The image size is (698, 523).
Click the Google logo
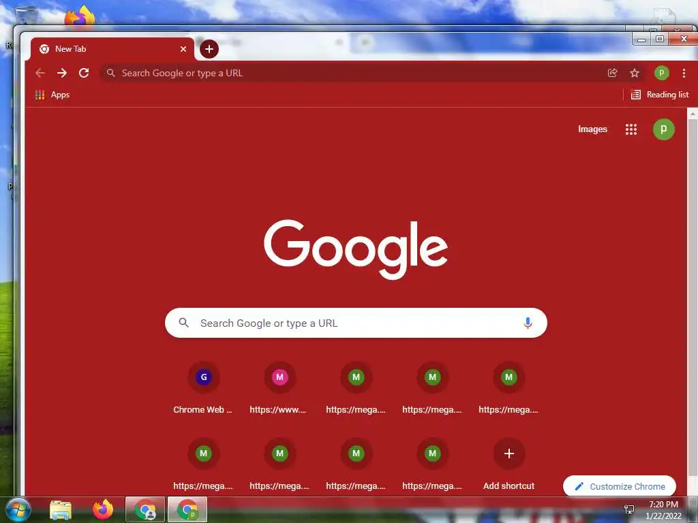click(x=356, y=249)
